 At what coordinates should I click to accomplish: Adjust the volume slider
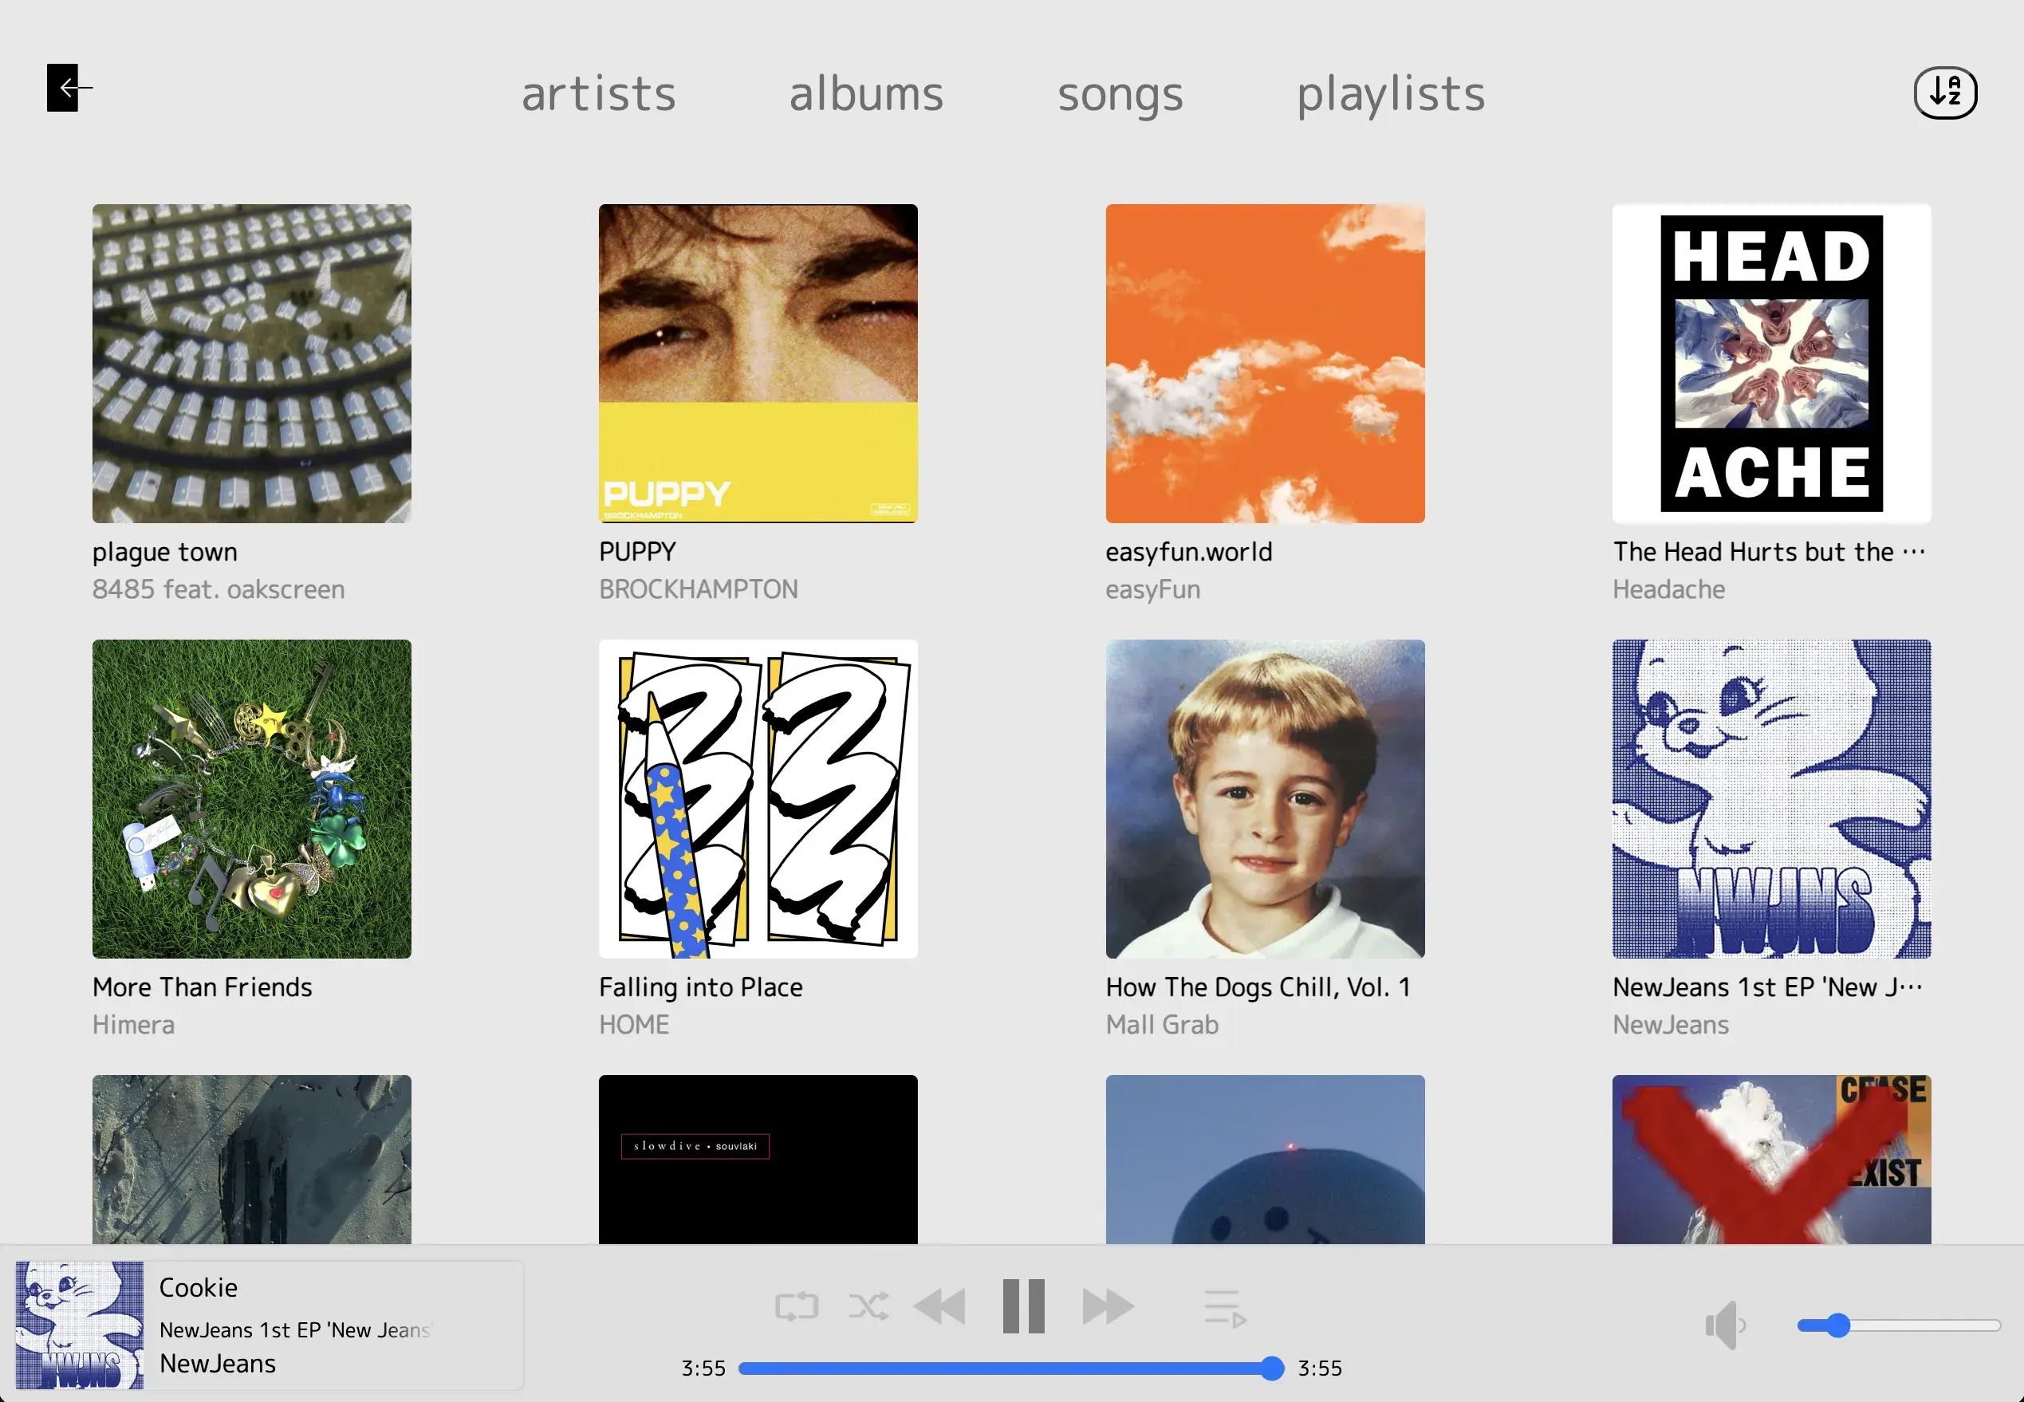[x=1898, y=1325]
